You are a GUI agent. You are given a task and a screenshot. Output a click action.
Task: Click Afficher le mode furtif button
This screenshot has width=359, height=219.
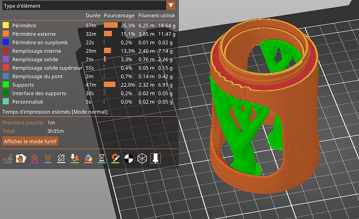(x=30, y=141)
